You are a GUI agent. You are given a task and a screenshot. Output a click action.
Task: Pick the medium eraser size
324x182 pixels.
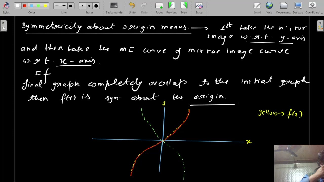(x=89, y=6)
